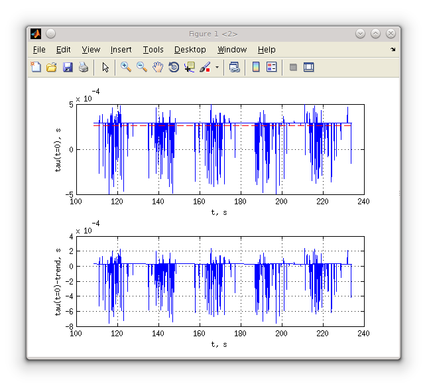Toggle the Data Cursor tool
Image resolution: width=427 pixels, height=386 pixels.
click(190, 67)
